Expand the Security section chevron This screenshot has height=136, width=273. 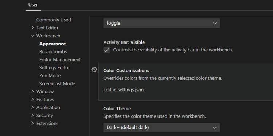(x=32, y=115)
